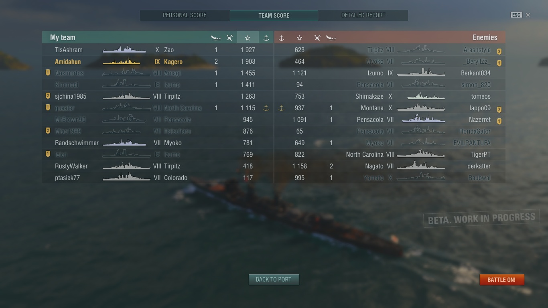
Task: Select highlighted Amidahun Kagero row
Action: [158, 61]
